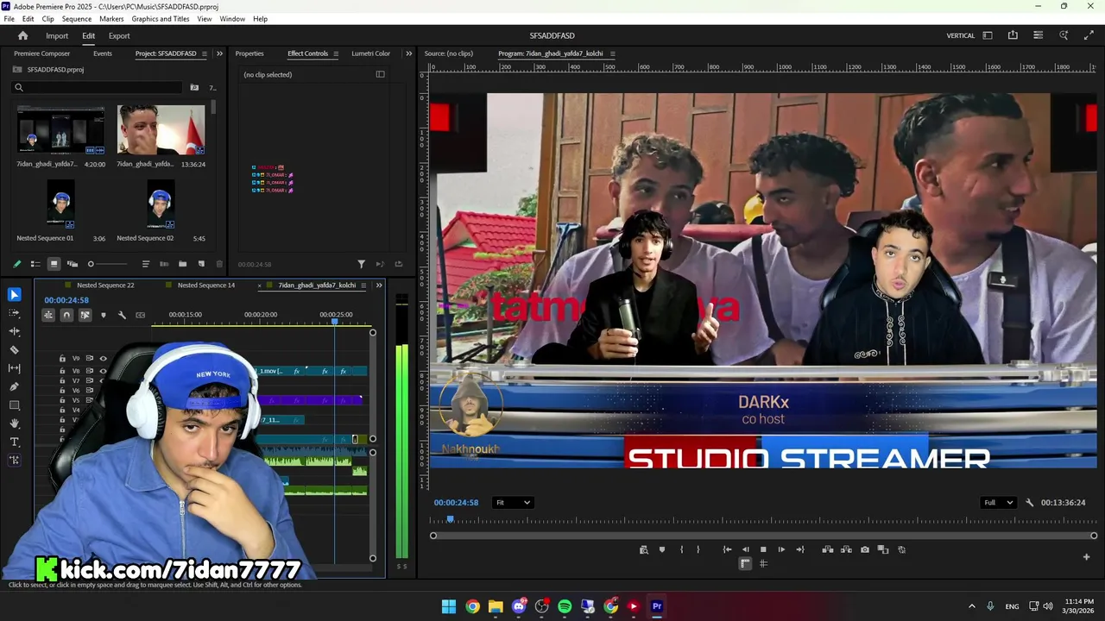Add marker in the timeline panel
This screenshot has height=621, width=1105.
tap(104, 315)
